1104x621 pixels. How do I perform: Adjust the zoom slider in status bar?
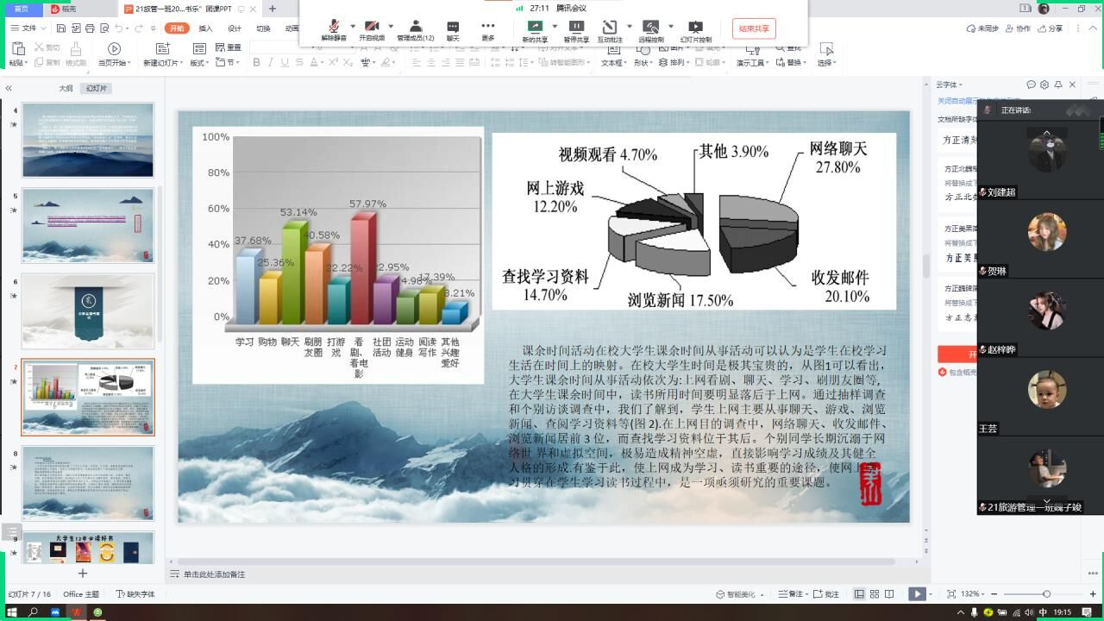[1046, 594]
